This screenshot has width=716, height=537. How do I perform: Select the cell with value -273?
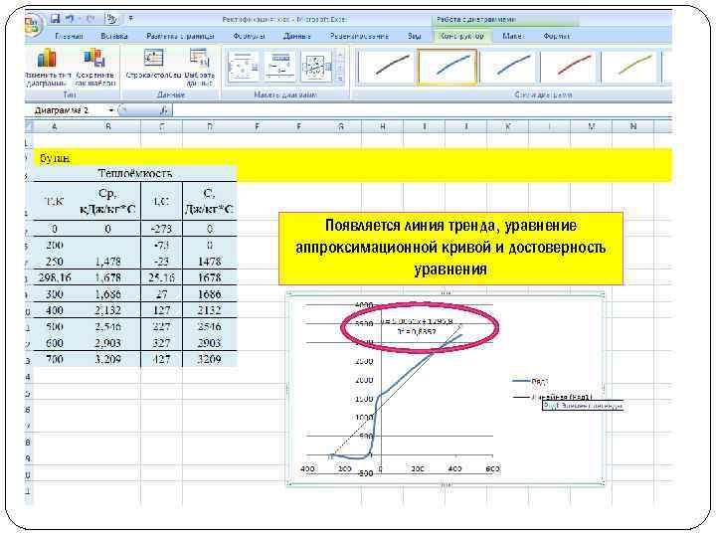pyautogui.click(x=161, y=229)
